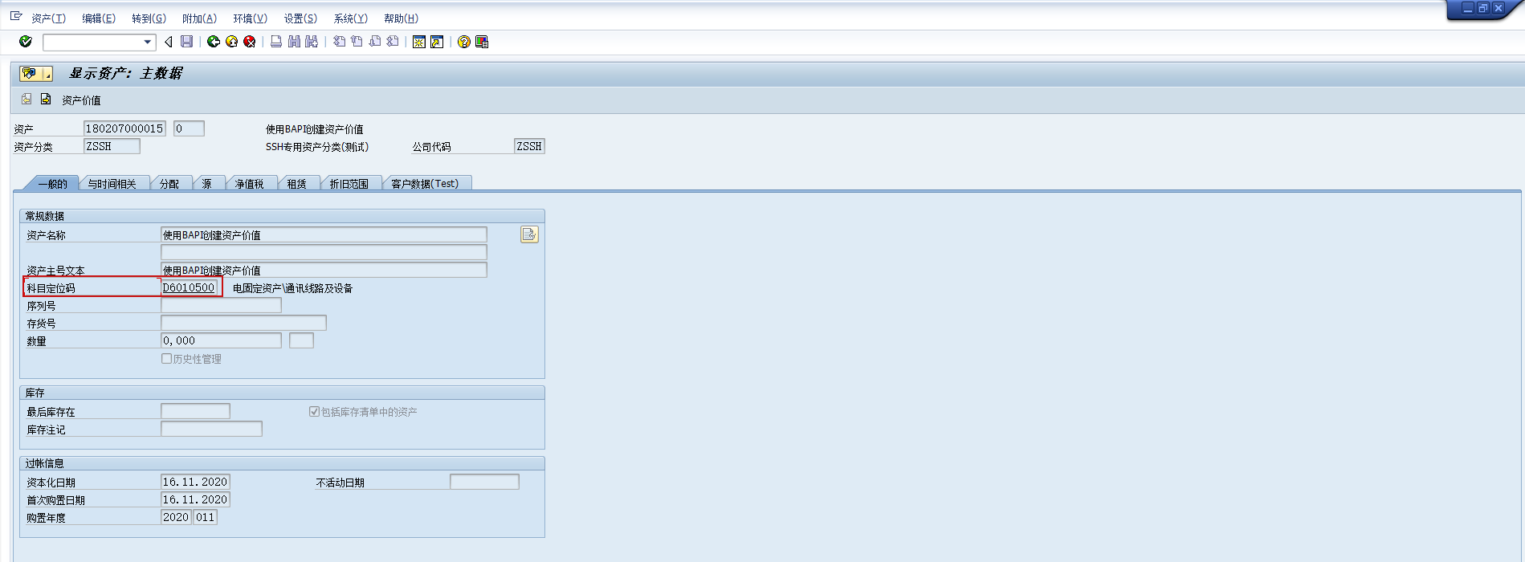Click the 资产主号文本 field
This screenshot has height=562, width=1525.
324,270
